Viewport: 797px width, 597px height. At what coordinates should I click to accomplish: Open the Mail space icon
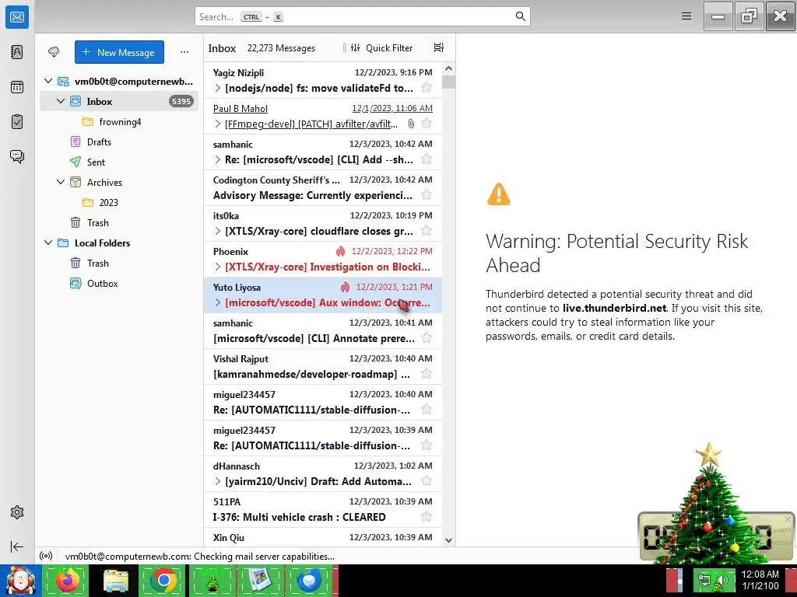point(17,17)
